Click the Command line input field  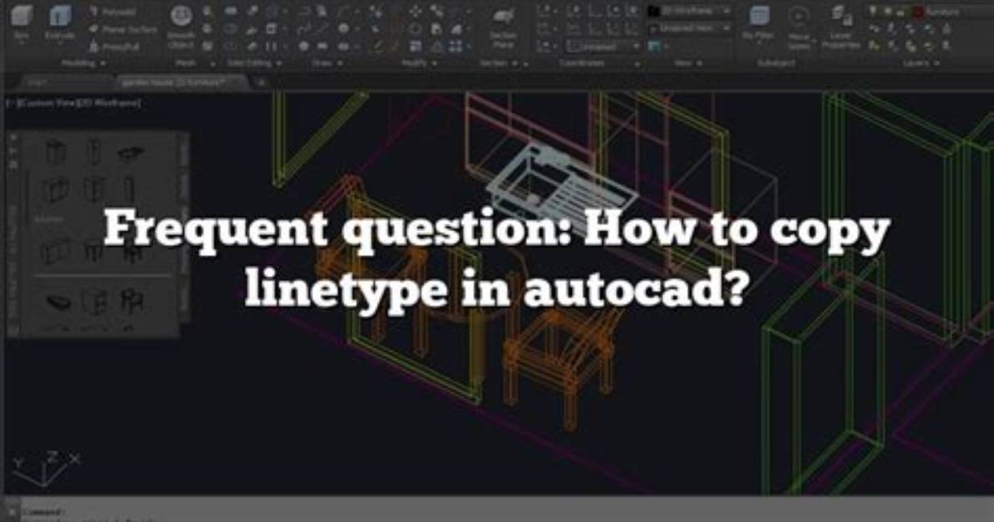click(x=507, y=510)
